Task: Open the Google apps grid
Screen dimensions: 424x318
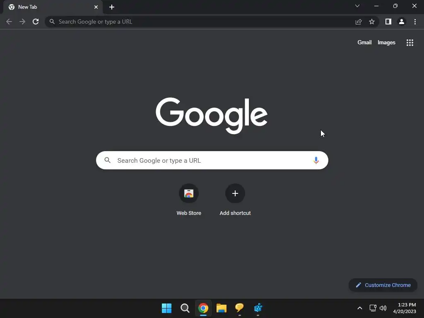Action: (410, 43)
